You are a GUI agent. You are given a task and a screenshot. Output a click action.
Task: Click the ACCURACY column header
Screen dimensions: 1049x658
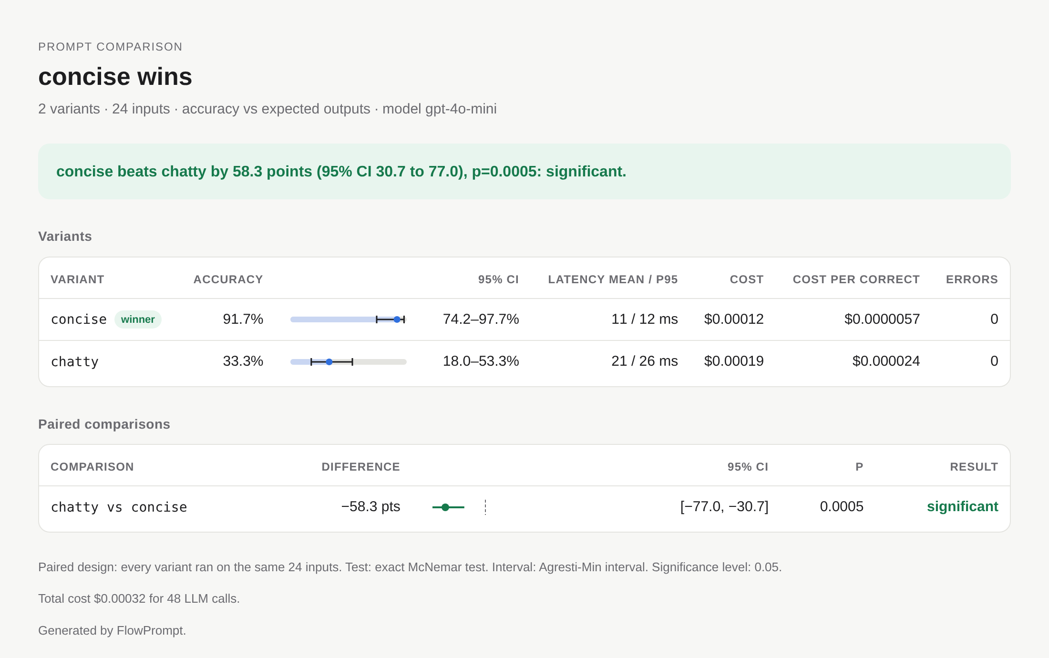pos(228,279)
